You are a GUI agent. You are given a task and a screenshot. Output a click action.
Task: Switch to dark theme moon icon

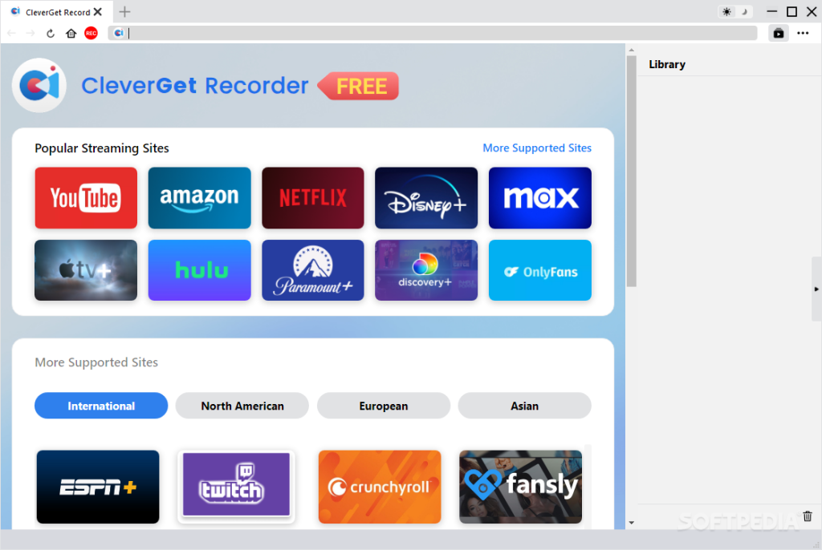[x=744, y=11]
